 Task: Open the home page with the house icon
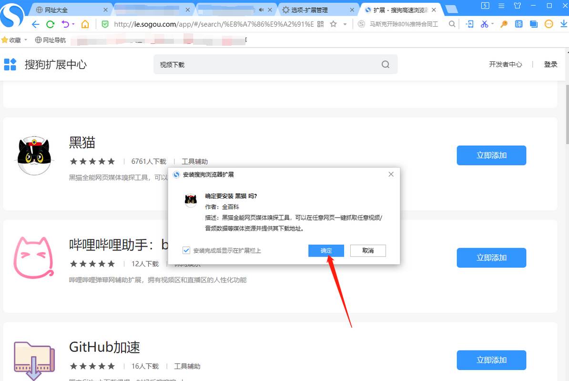click(x=85, y=24)
